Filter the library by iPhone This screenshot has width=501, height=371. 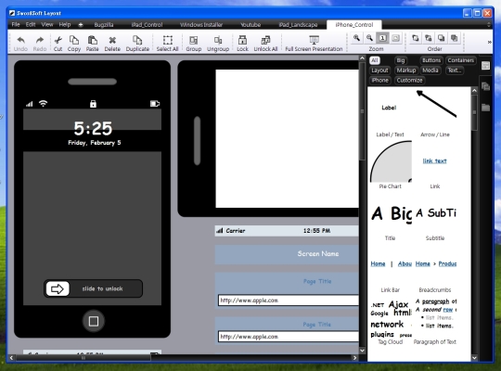pyautogui.click(x=379, y=80)
